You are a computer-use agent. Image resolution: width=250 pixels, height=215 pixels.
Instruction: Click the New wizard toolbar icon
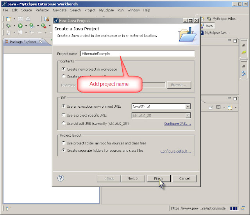point(9,19)
